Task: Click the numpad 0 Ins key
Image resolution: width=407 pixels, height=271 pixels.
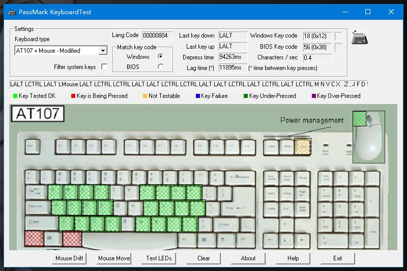Action: pos(333,240)
